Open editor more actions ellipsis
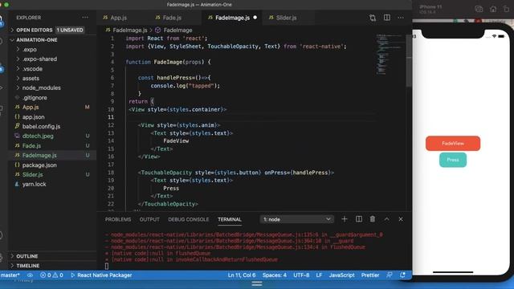Viewport: 514px width, 289px height. point(401,18)
